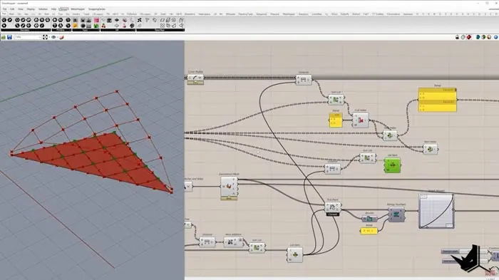Screen dimensions: 499x280
Task: Select the List Item component at canvas bottom
Action: coord(294,255)
